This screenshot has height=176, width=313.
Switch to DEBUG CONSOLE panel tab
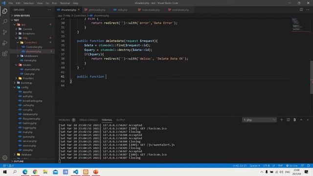point(89,120)
